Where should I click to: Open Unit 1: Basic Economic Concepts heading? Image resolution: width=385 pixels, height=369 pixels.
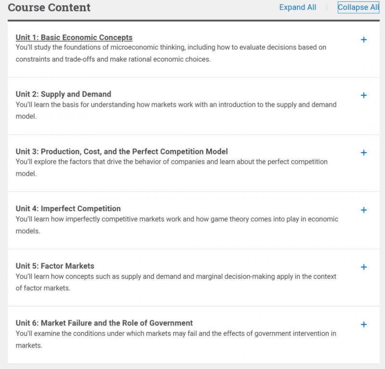coord(74,38)
